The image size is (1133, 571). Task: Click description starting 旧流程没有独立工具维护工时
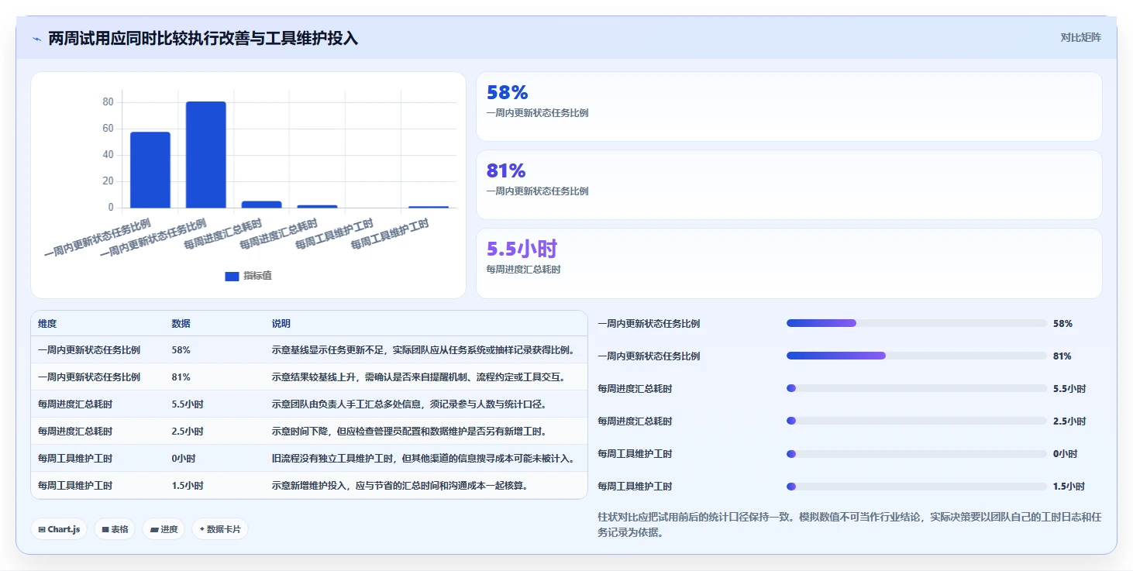(423, 459)
